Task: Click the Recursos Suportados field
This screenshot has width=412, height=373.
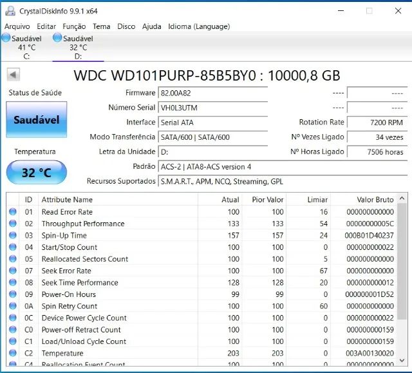Action: [283, 182]
